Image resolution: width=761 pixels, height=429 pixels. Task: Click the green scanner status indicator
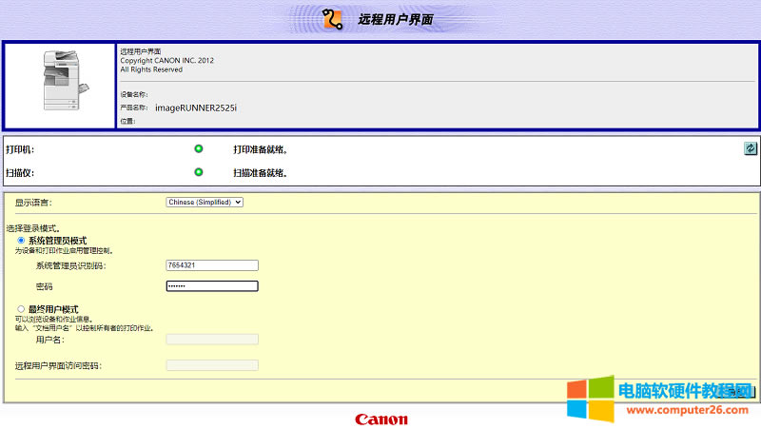[199, 172]
